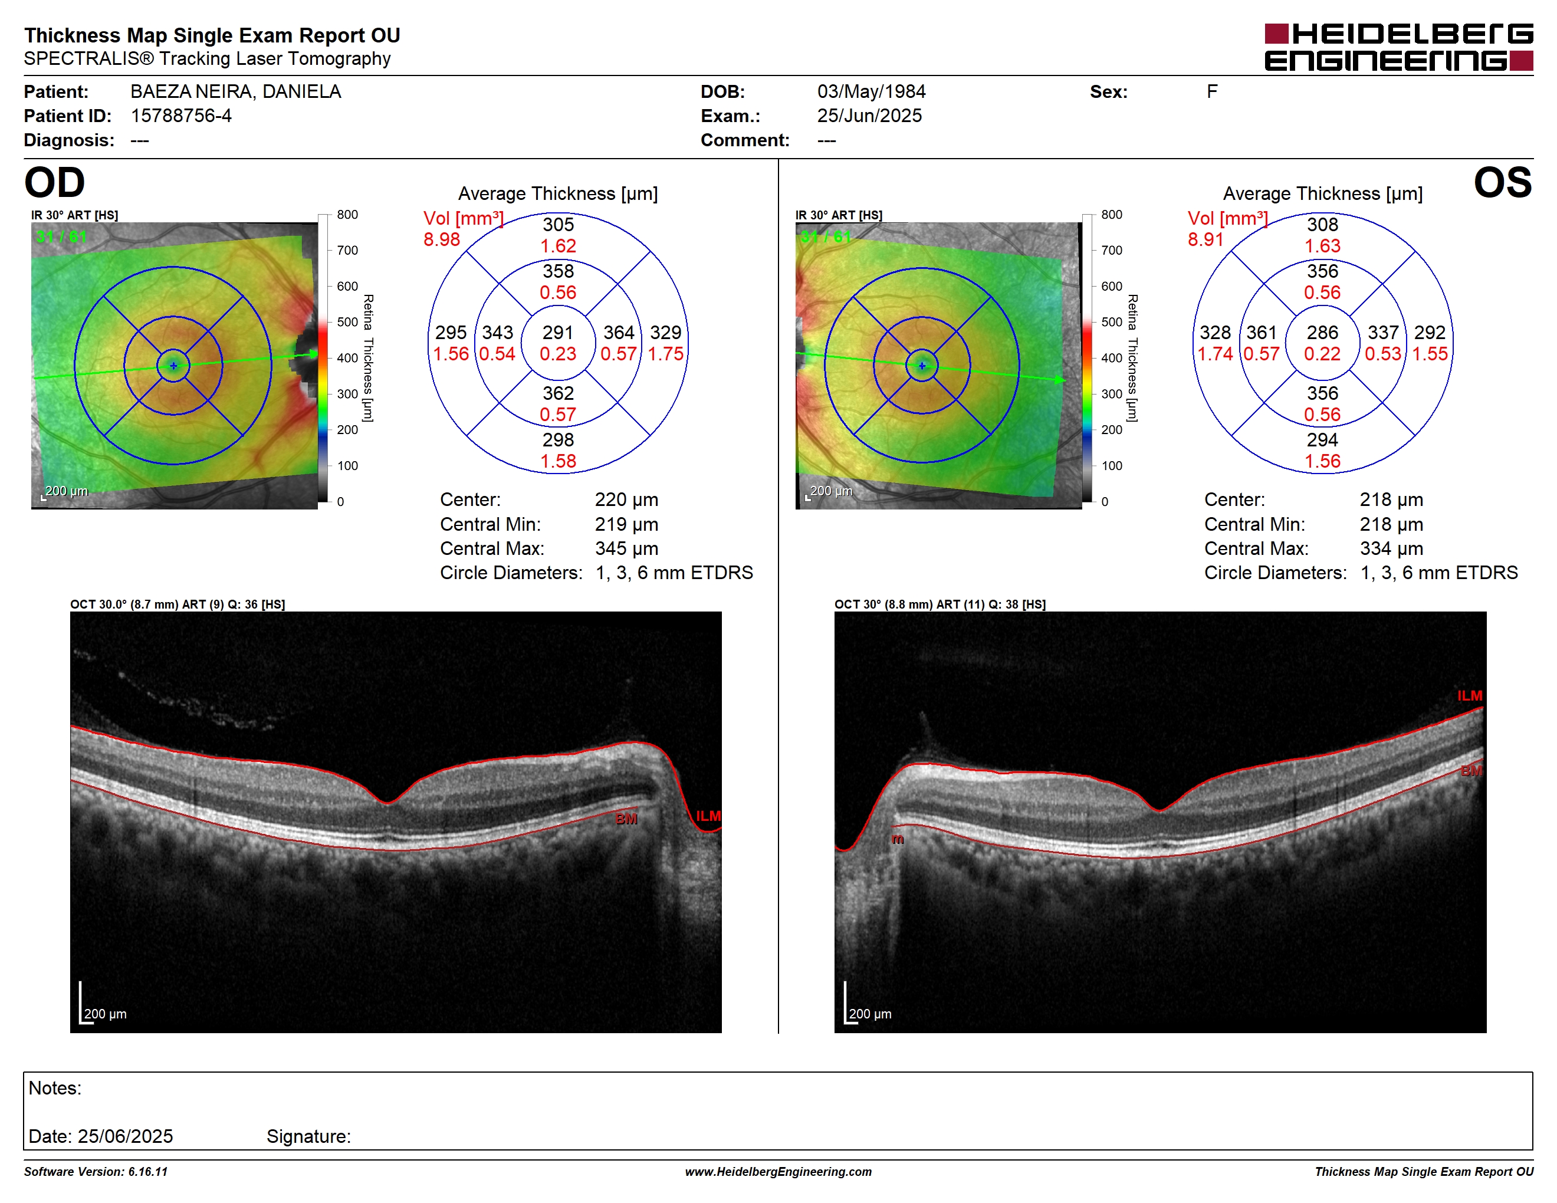1557x1203 pixels.
Task: Click OD central subfield thickness 291
Action: click(558, 333)
